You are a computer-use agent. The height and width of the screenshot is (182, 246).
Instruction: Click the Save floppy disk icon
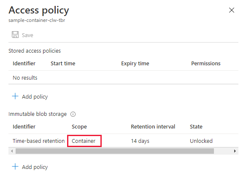pyautogui.click(x=15, y=35)
